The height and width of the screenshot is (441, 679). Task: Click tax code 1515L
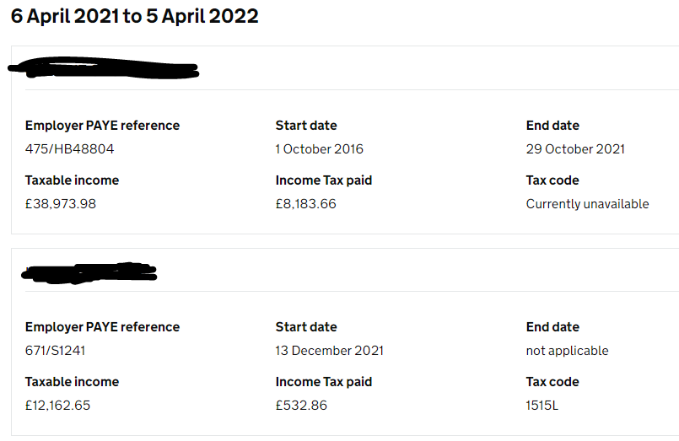[542, 406]
